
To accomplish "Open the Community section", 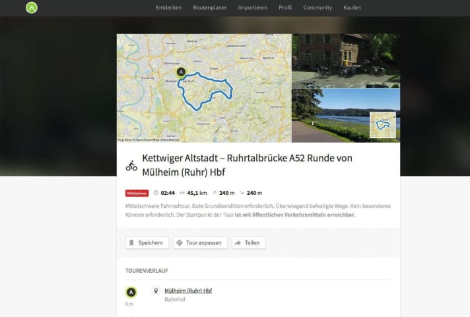I will coord(318,8).
